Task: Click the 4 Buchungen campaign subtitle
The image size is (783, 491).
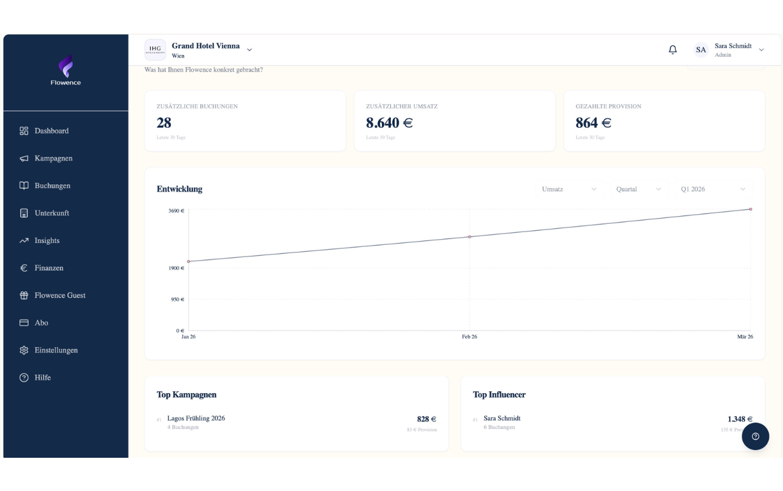Action: coord(183,428)
